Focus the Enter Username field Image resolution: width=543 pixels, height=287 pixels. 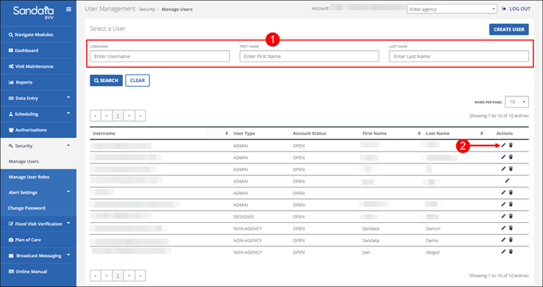(x=160, y=56)
